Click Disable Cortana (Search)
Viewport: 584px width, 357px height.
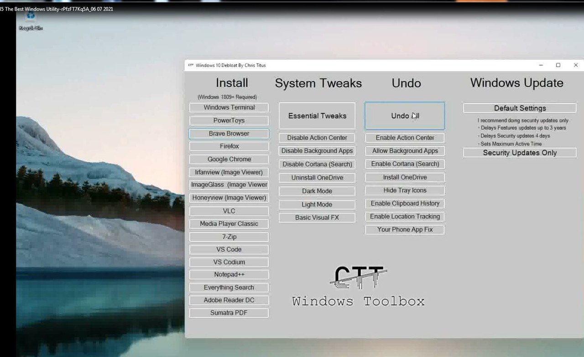[317, 164]
